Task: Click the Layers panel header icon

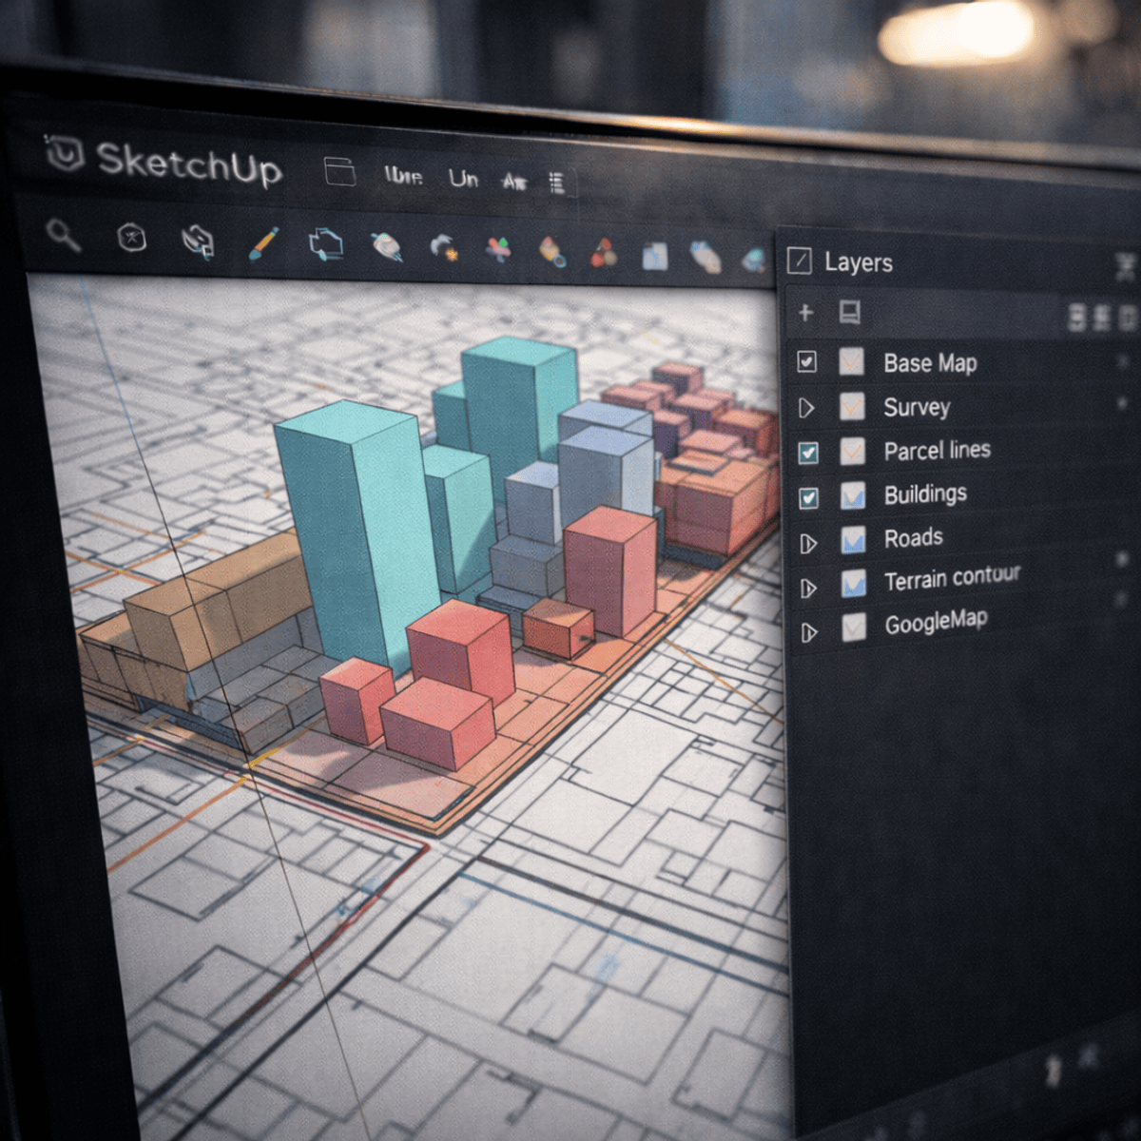Action: [x=799, y=260]
